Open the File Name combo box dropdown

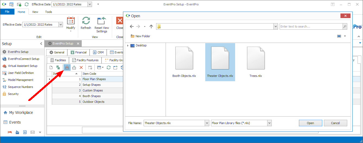[x=207, y=123]
